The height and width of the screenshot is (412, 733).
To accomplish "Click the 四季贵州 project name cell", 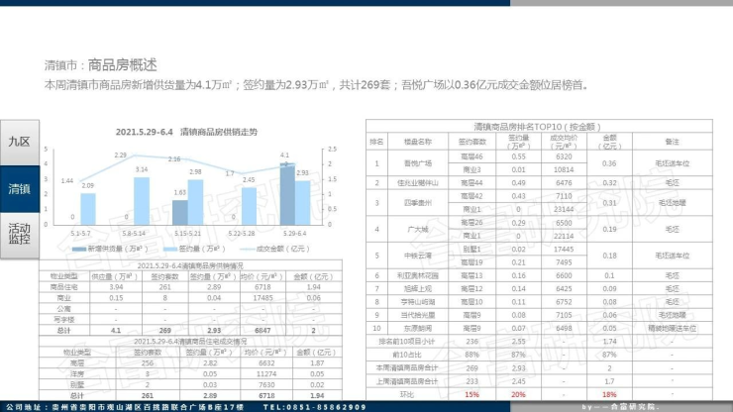I will 418,203.
